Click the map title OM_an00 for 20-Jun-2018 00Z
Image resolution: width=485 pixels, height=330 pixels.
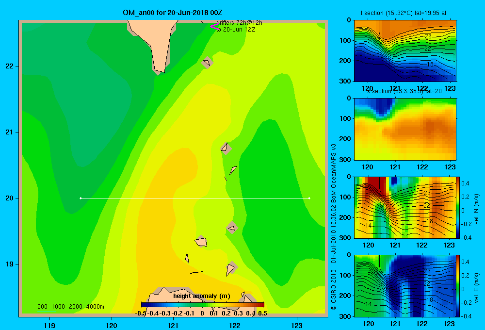(172, 13)
